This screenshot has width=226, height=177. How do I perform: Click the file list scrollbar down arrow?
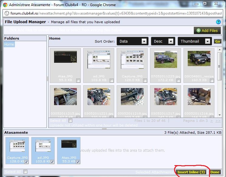220,115
